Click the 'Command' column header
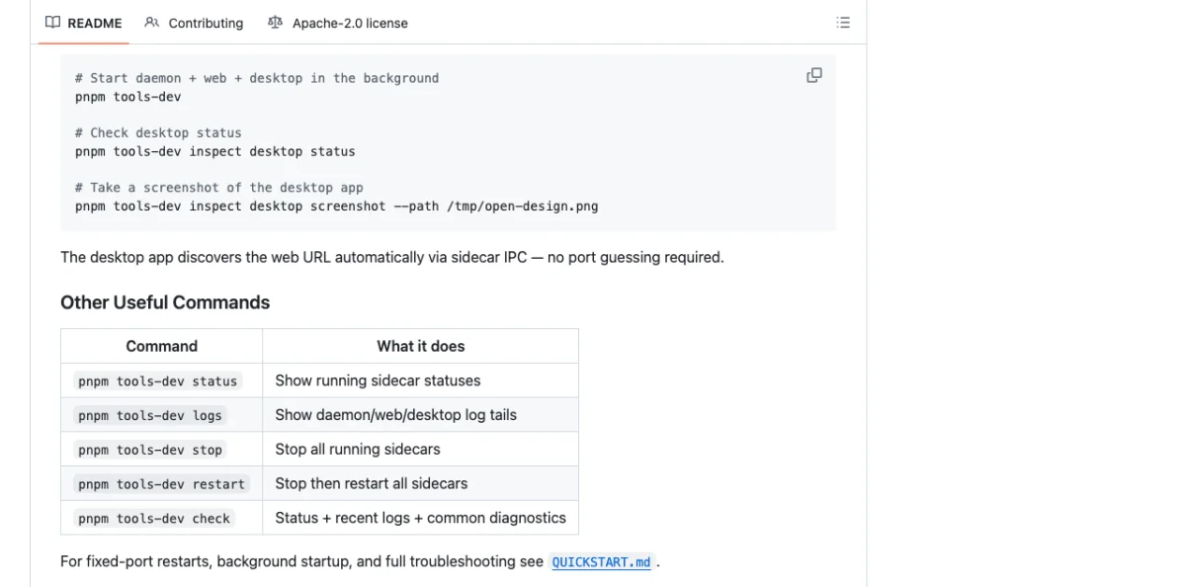Viewport: 1186px width, 587px height. (x=162, y=346)
